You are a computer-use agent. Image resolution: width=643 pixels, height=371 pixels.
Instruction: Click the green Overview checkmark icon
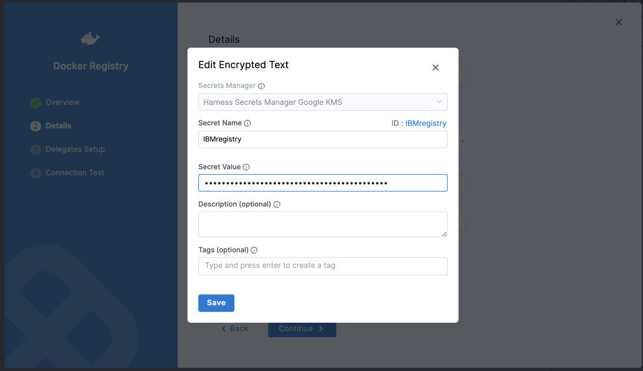[36, 102]
